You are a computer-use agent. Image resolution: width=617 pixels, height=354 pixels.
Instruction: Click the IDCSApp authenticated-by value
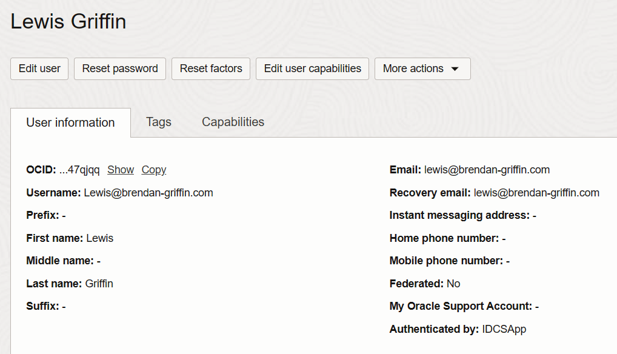[x=504, y=329]
